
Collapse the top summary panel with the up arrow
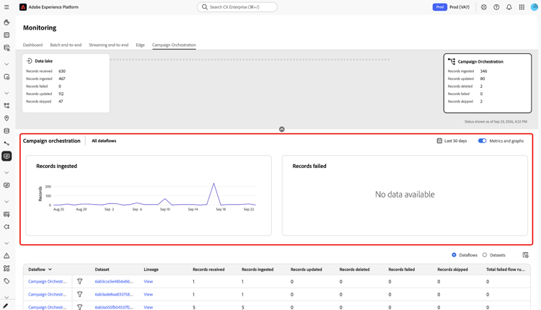(x=282, y=129)
